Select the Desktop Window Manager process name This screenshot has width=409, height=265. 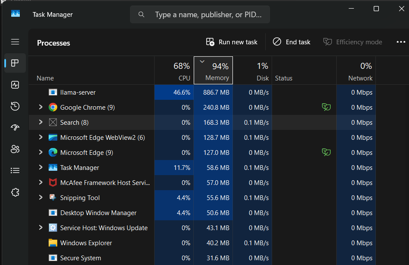[x=98, y=213]
